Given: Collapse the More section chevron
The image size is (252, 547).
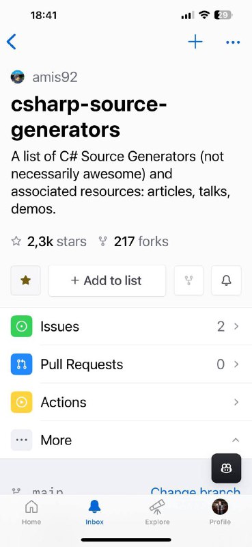Looking at the screenshot, I should tap(236, 440).
